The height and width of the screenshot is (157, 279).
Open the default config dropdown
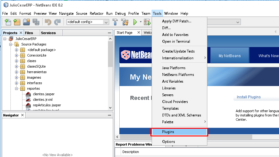coord(88,22)
